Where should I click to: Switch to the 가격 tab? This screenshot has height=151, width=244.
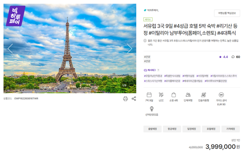(x=231, y=129)
